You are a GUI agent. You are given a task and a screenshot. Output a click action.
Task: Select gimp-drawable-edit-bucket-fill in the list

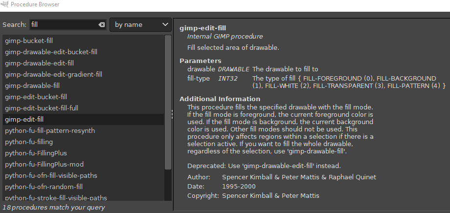(51, 52)
